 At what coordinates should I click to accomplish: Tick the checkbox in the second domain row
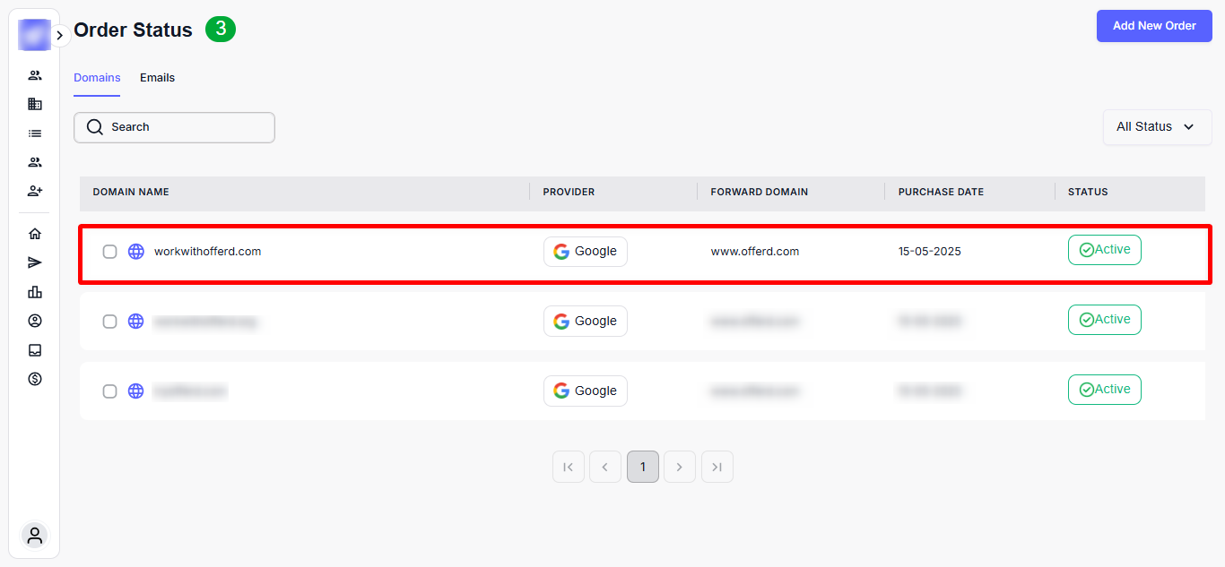click(109, 322)
